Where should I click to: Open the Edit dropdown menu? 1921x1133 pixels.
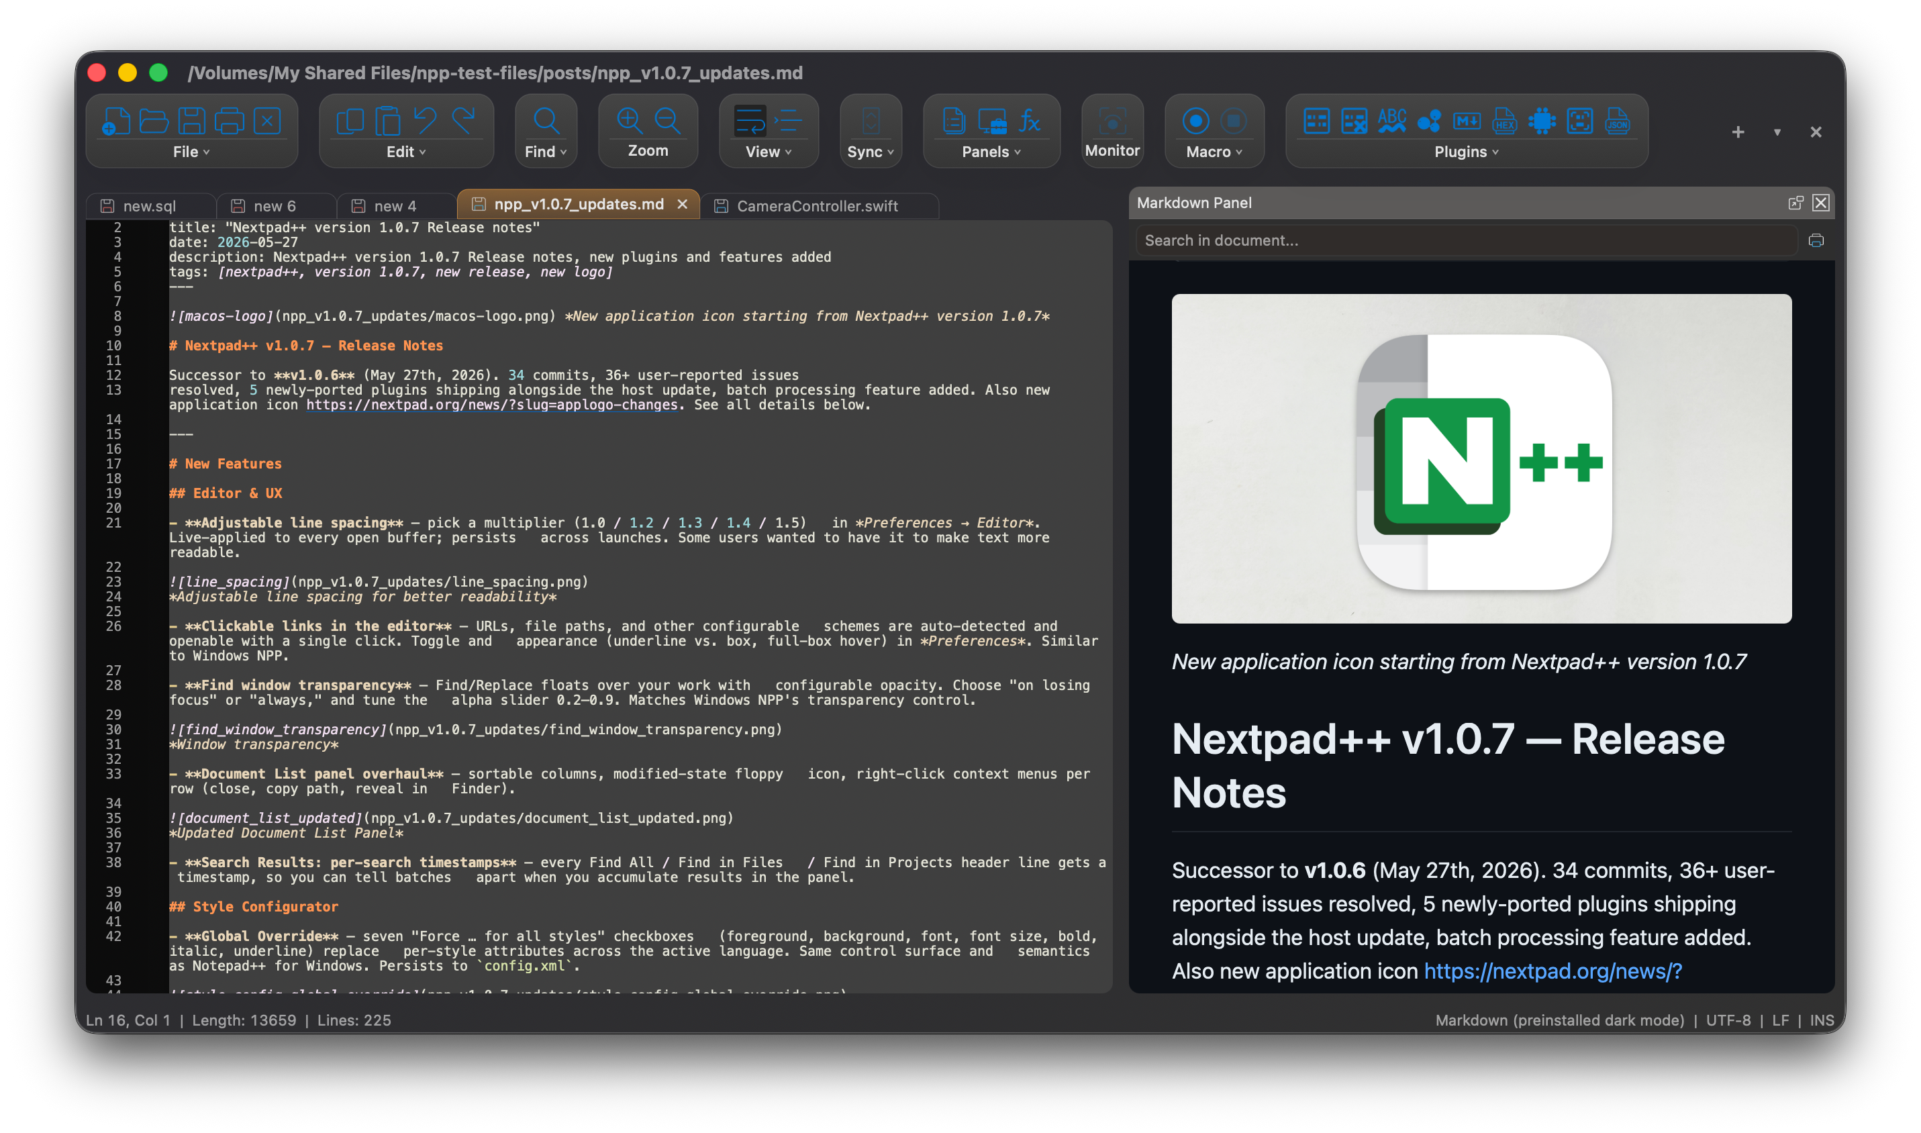406,151
